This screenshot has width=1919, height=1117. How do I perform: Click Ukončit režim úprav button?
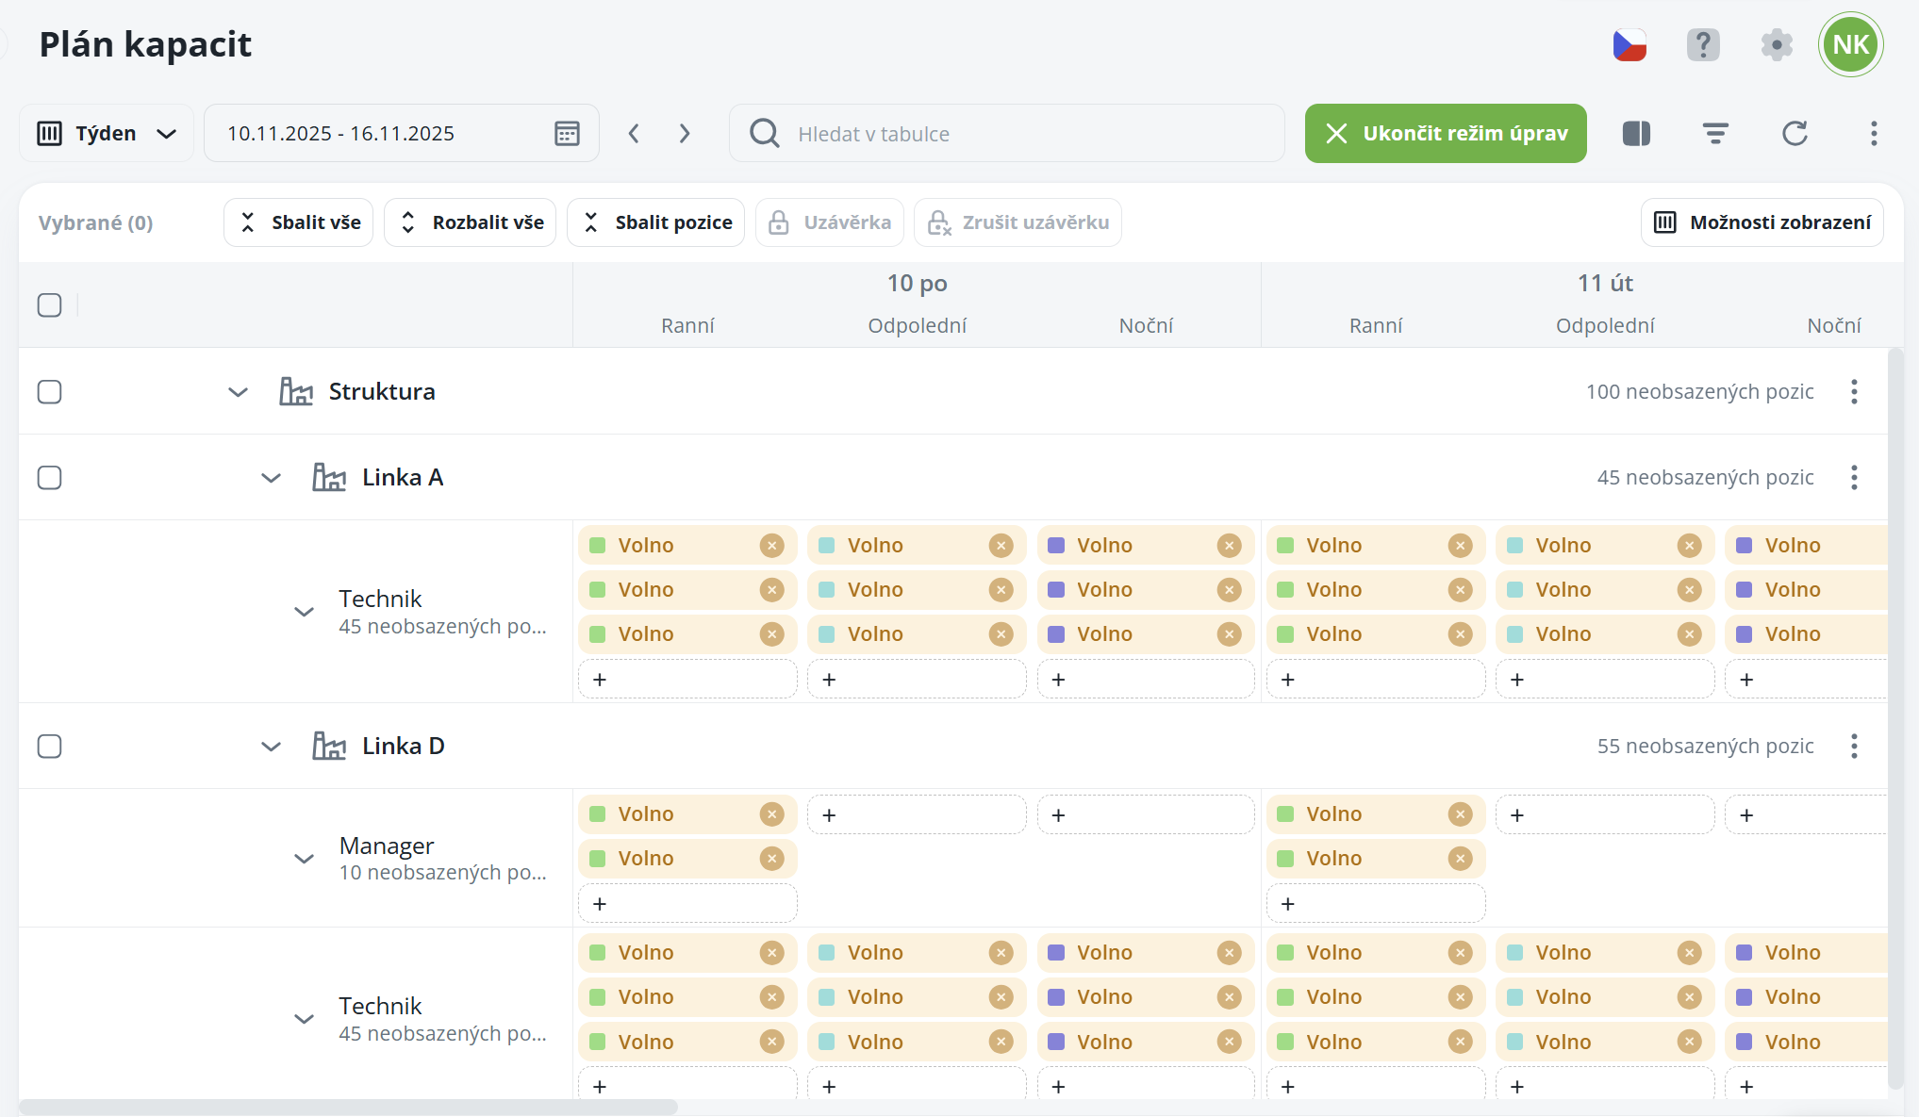coord(1446,134)
